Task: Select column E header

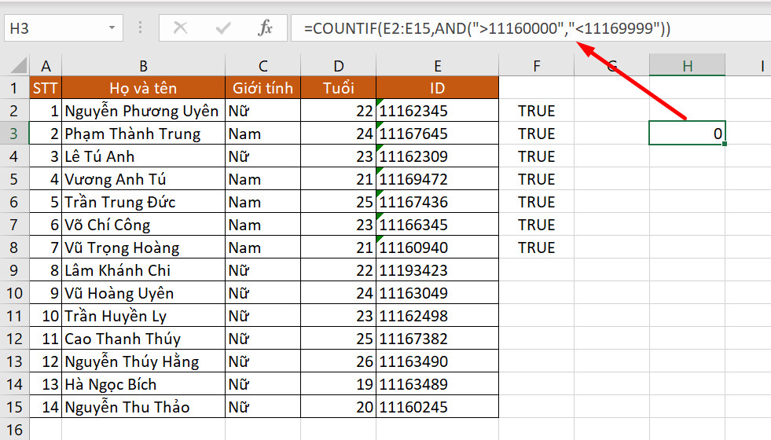Action: pos(437,65)
